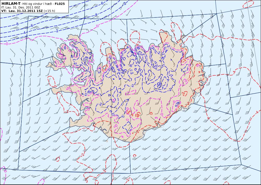Screen dimensions: 261x185
Task: Click the 'Hiti og vindur í hæð' caption
Action: click(x=37, y=4)
